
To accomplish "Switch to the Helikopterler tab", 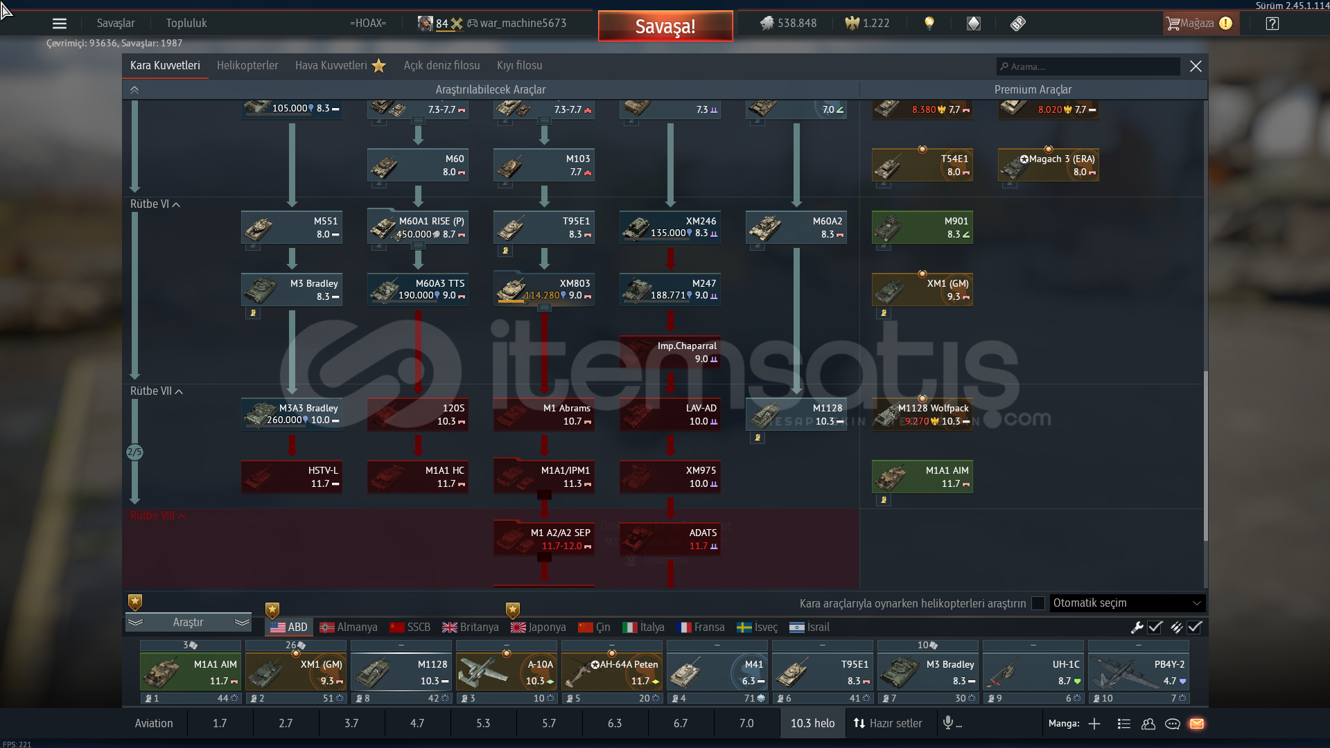I will (x=247, y=66).
